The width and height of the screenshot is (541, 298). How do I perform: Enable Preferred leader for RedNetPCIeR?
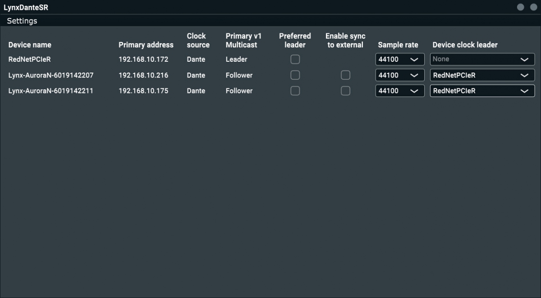click(x=295, y=59)
